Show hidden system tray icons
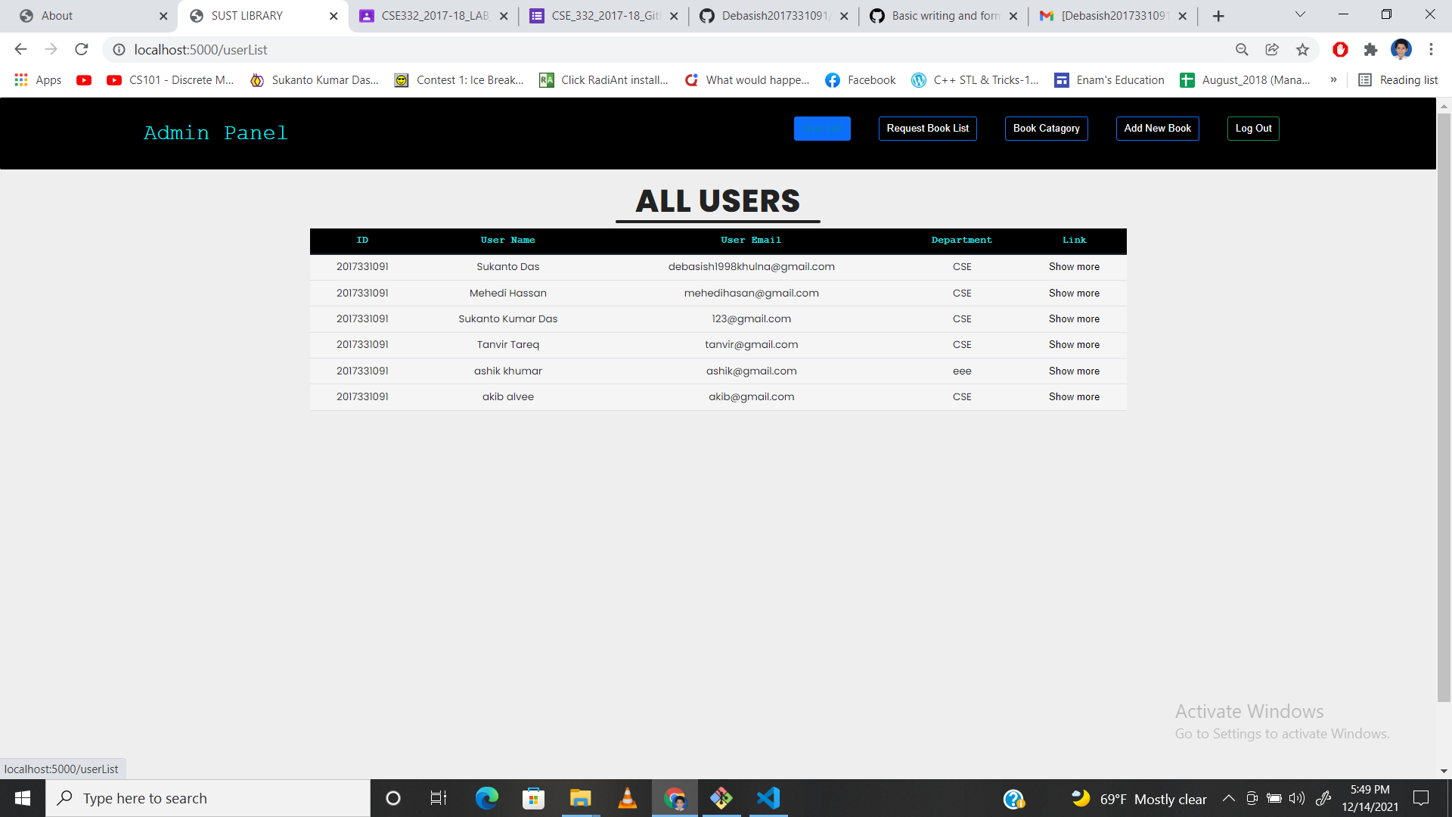The image size is (1452, 817). tap(1229, 798)
